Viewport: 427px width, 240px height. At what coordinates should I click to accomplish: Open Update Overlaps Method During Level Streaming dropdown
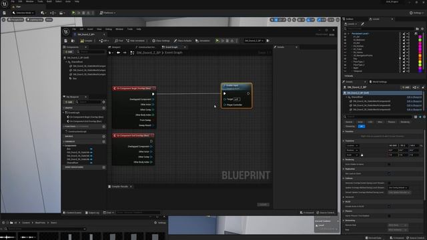pos(398,188)
